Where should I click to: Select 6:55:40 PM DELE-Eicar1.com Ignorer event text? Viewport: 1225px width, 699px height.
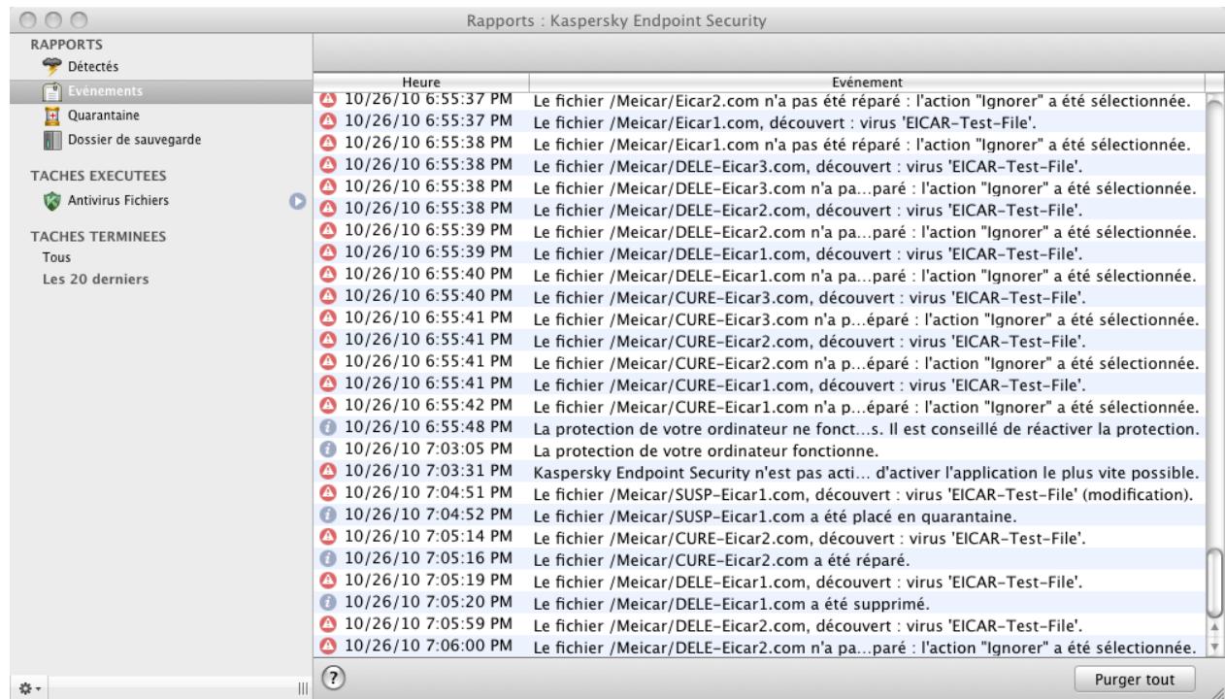863,276
